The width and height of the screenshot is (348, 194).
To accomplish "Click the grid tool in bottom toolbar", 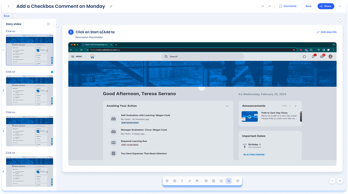I will (197, 181).
